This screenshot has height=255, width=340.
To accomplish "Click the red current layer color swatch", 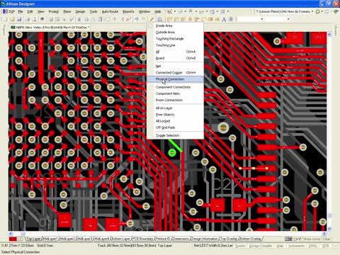I will pyautogui.click(x=13, y=239).
